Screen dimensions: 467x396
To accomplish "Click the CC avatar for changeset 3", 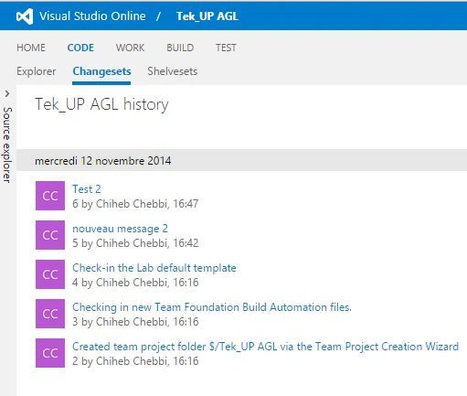I will pos(50,314).
